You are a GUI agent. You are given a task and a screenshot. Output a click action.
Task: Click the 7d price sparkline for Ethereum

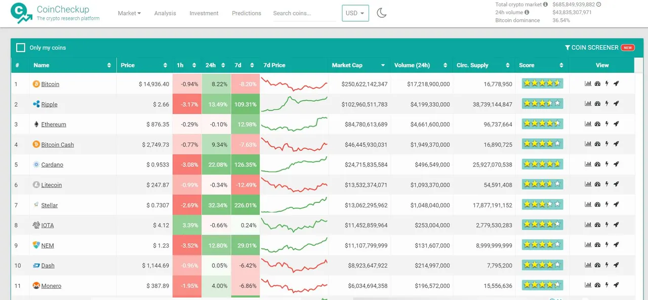(x=294, y=124)
